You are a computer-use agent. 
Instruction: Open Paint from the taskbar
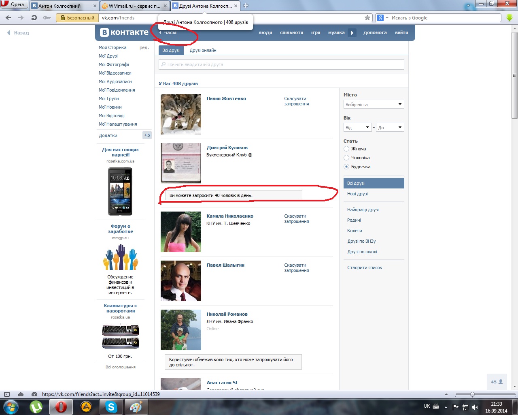click(136, 406)
